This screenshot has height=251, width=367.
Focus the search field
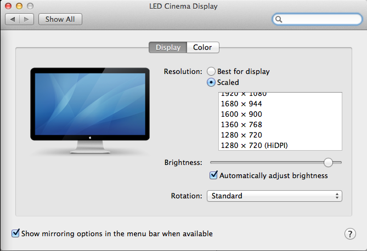click(x=317, y=19)
